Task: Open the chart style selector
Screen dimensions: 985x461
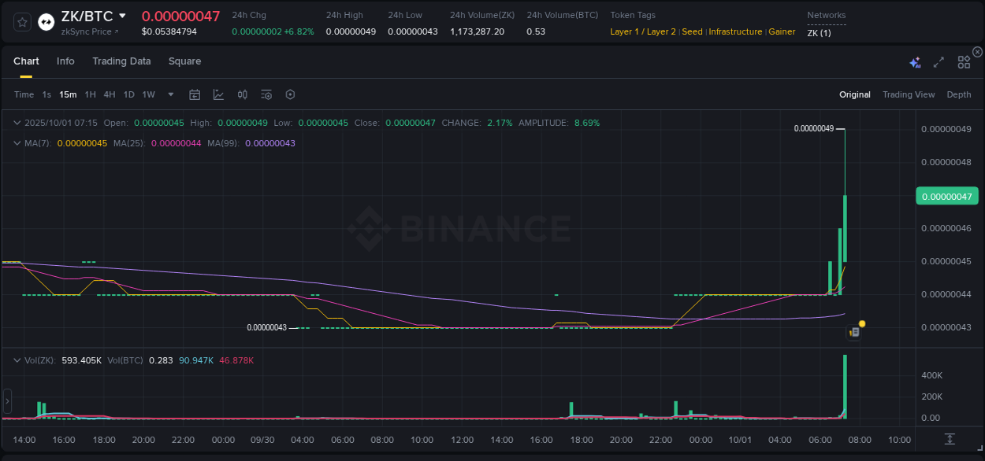Action: 219,94
